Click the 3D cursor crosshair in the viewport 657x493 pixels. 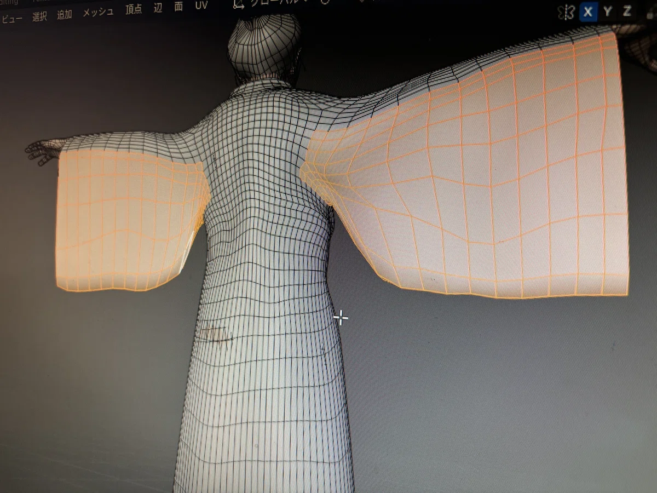(x=341, y=317)
